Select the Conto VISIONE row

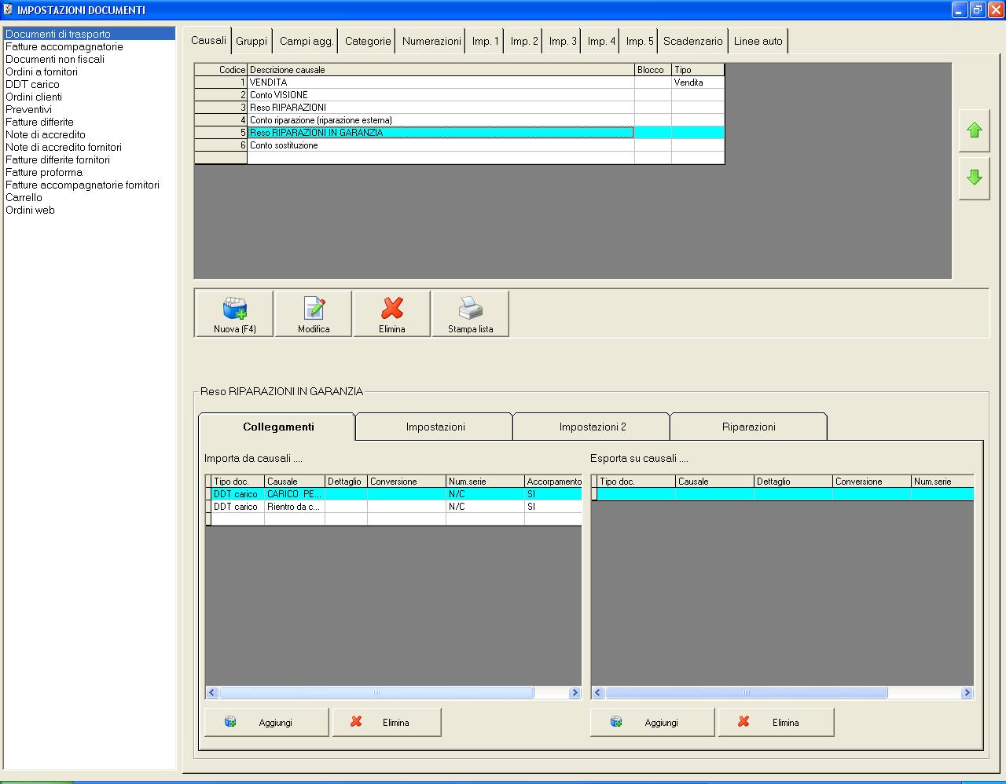click(x=459, y=95)
